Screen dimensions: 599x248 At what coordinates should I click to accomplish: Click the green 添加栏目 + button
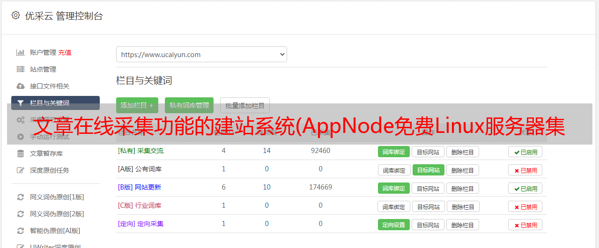[x=137, y=105]
